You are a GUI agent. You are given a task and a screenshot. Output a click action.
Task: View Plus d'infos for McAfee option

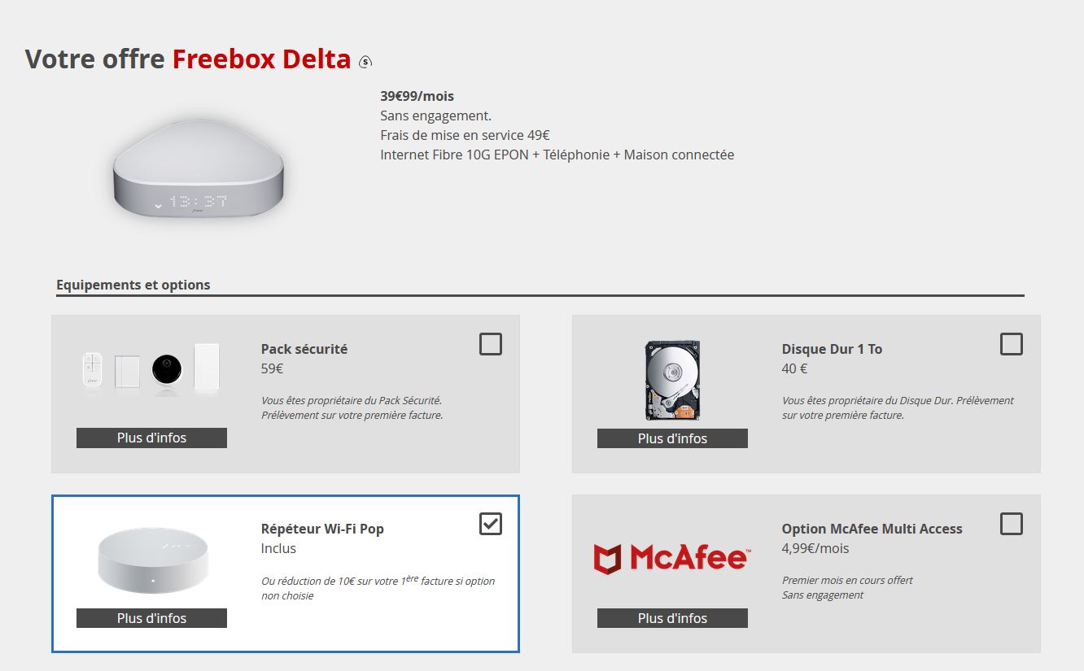[x=672, y=618]
